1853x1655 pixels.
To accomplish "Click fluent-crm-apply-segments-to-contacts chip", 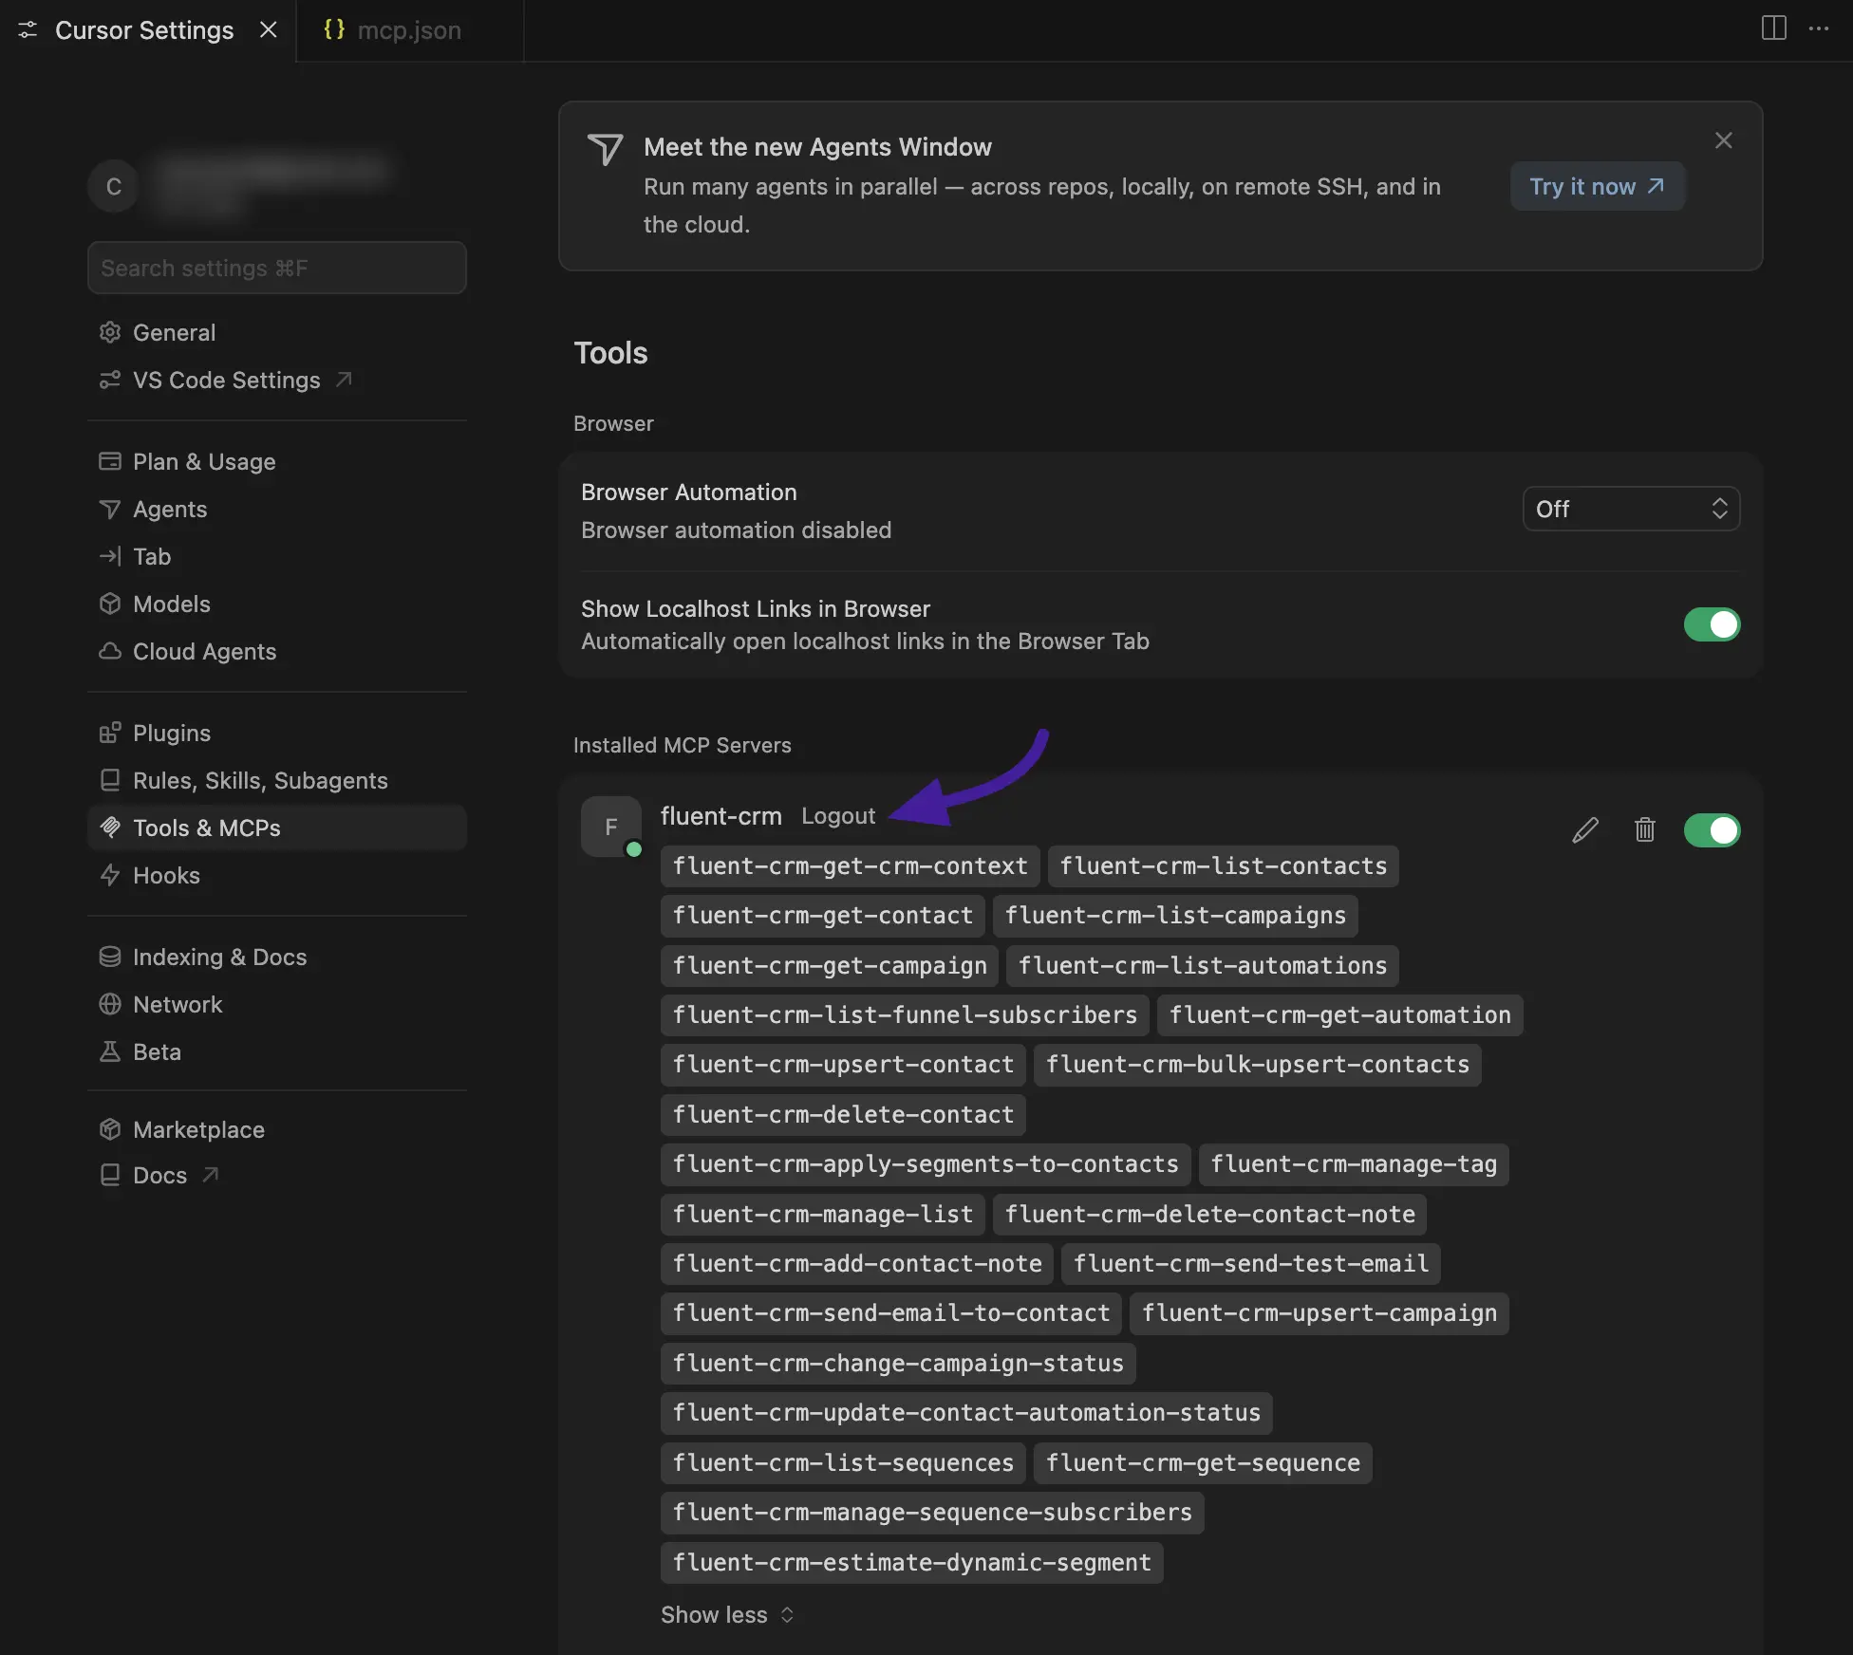I will click(926, 1163).
